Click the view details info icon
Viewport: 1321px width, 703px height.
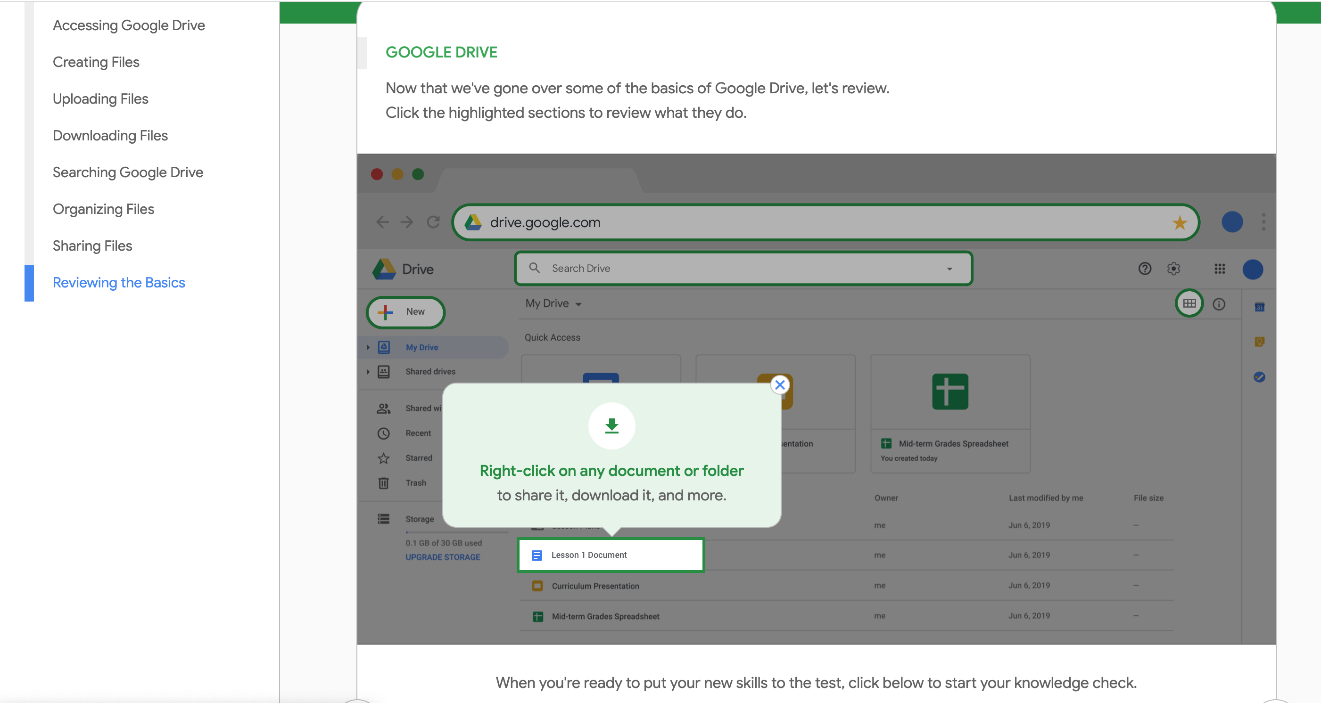[x=1218, y=304]
